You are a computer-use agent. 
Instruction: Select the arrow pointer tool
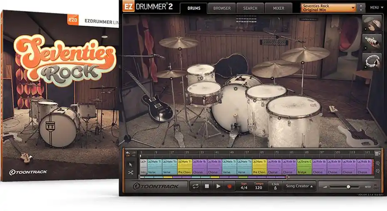[x=131, y=164]
